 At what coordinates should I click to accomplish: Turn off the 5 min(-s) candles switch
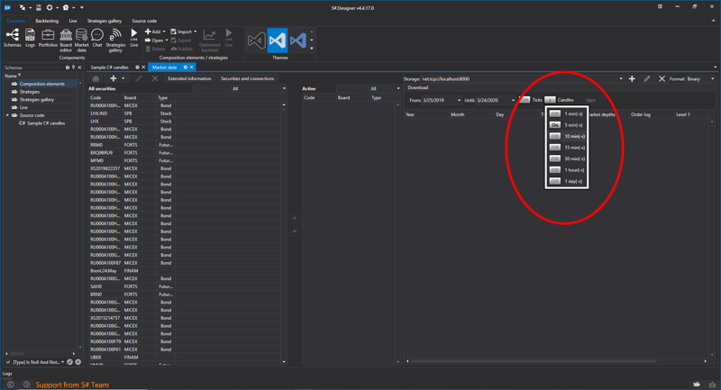(x=555, y=125)
